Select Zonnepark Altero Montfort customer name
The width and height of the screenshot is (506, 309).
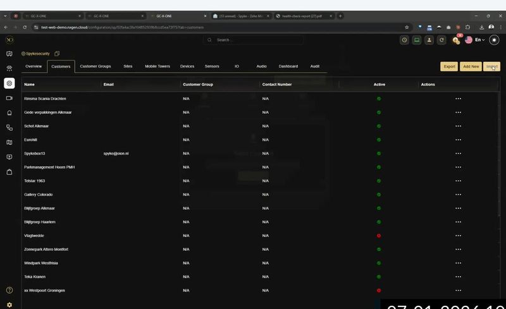pos(46,250)
